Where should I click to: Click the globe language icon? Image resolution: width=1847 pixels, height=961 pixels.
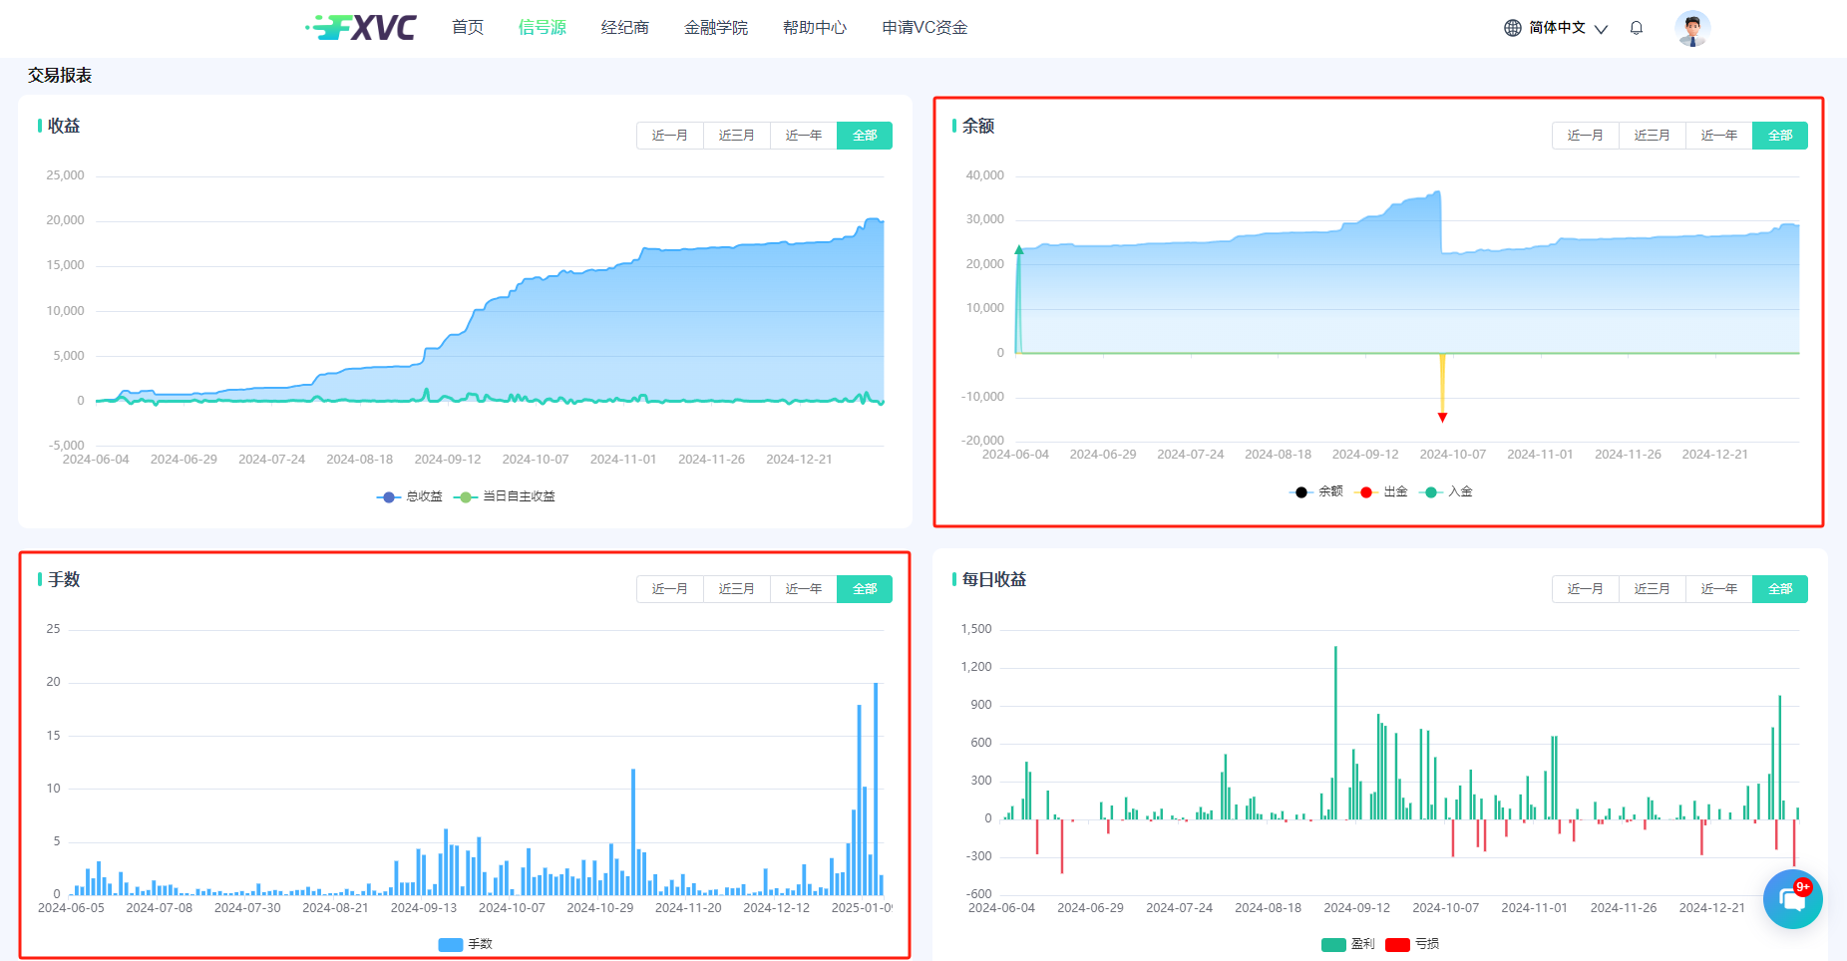coord(1513,28)
